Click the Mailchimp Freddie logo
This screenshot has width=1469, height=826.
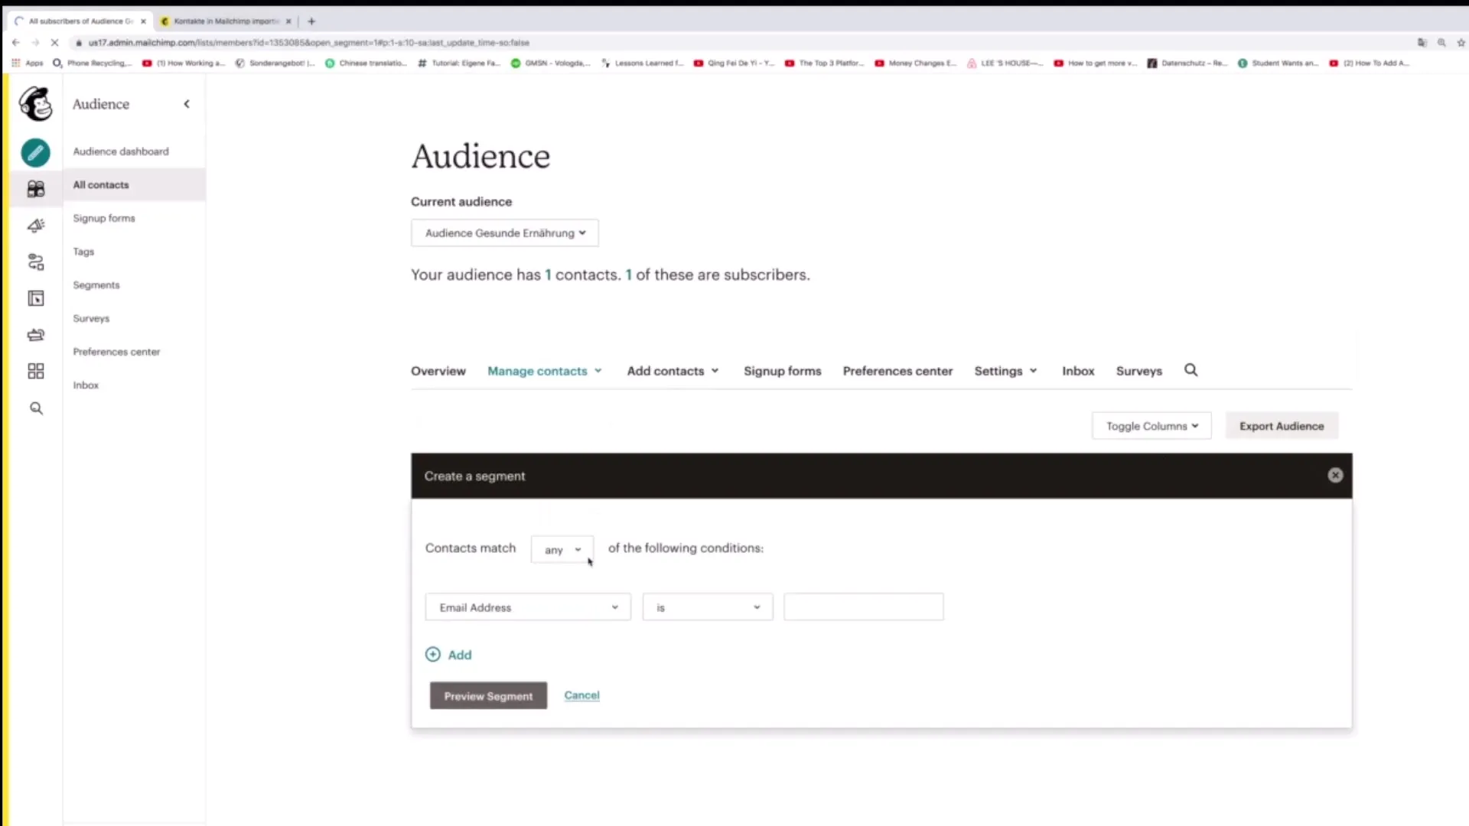point(35,104)
